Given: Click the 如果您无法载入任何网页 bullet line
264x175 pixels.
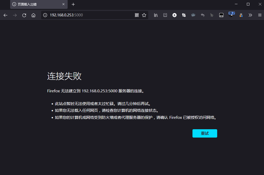Looking at the screenshot, I should [107, 111].
